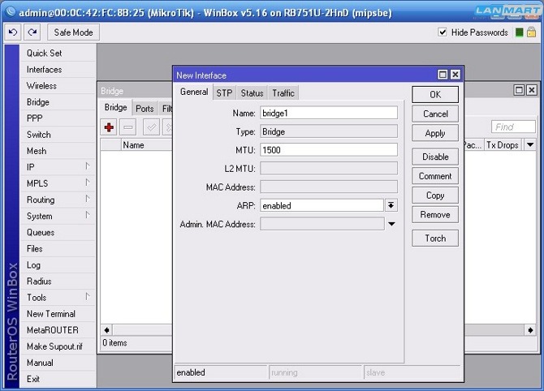
Task: Open the column selector dropdown after Tx Drops
Action: (x=529, y=145)
